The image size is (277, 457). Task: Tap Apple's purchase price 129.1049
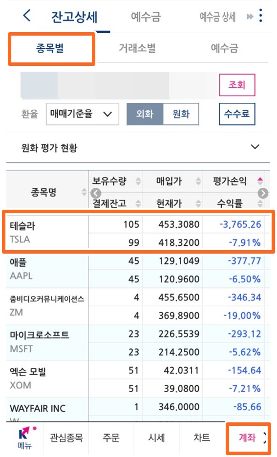point(179,261)
